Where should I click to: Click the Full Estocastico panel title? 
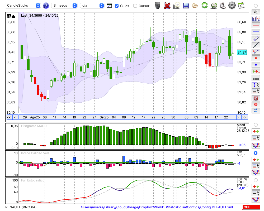click(33, 180)
